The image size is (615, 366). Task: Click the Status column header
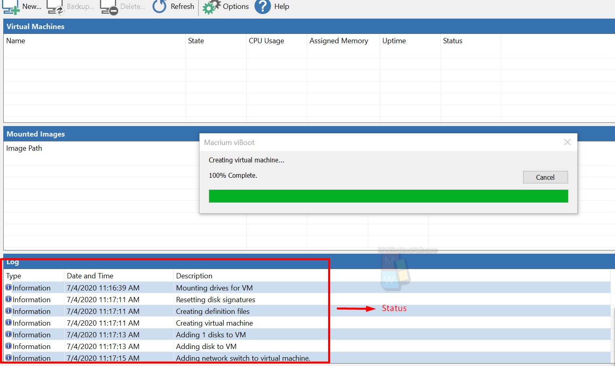471,41
